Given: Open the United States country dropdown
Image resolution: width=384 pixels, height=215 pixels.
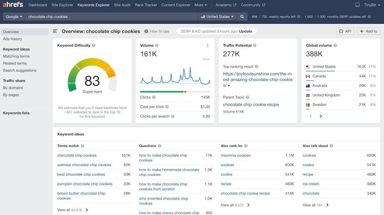Looking at the screenshot, I should pyautogui.click(x=217, y=17).
